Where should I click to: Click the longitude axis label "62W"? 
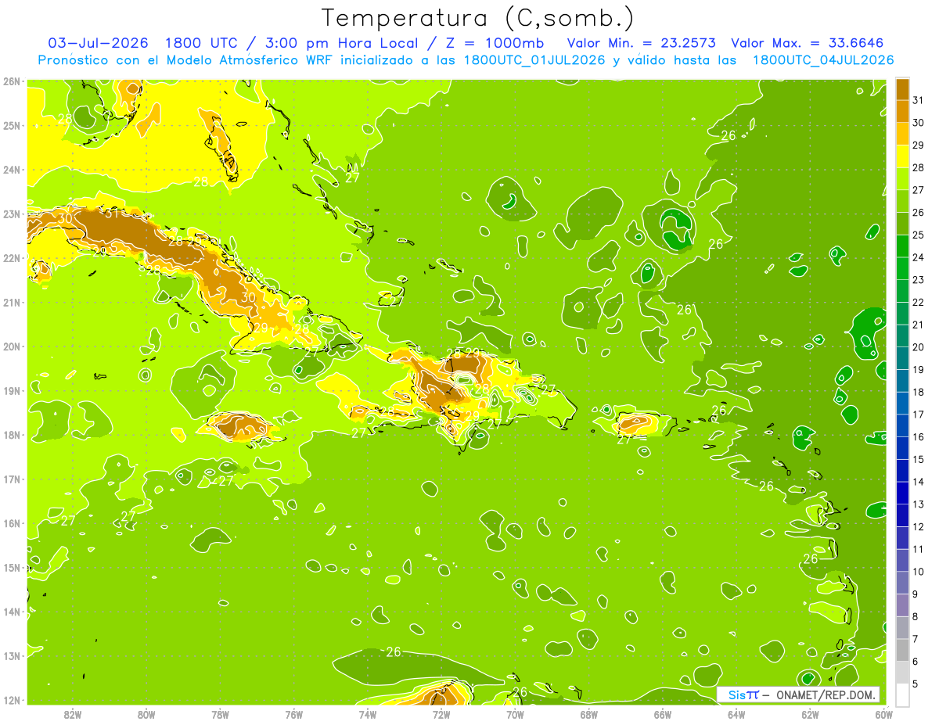[810, 714]
